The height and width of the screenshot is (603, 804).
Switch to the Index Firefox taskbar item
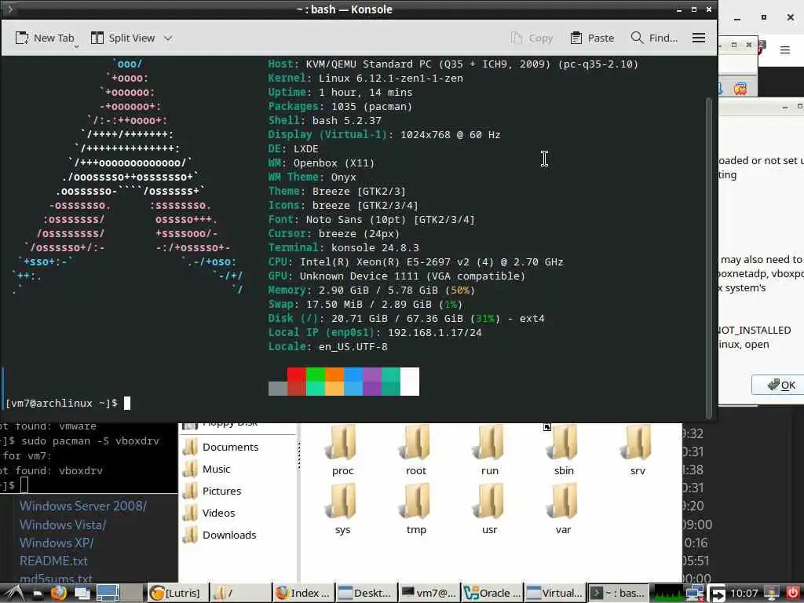pos(304,594)
